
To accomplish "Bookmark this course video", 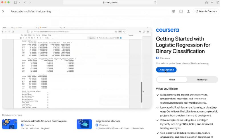I will [181, 11].
